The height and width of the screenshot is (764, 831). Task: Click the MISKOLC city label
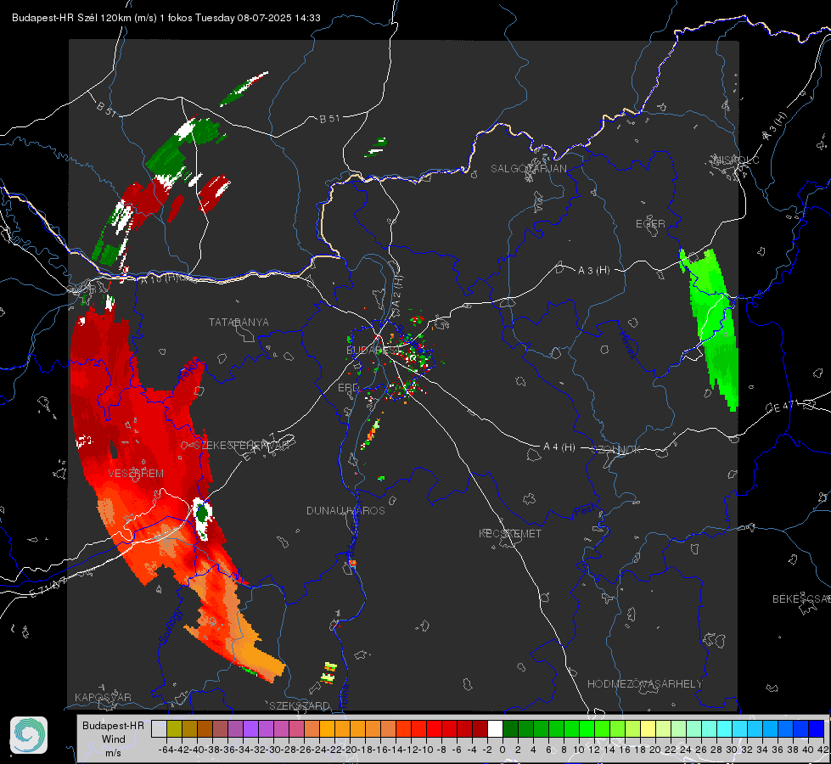(x=736, y=160)
